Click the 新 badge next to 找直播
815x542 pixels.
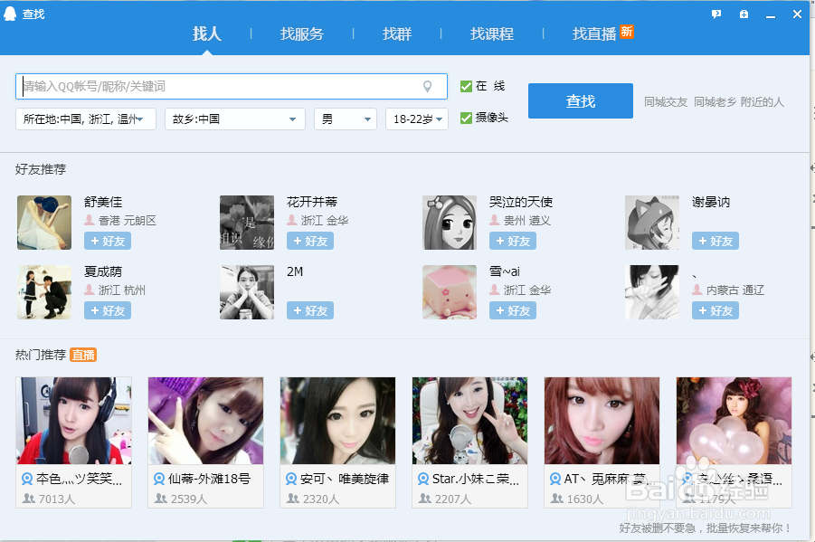pos(627,32)
